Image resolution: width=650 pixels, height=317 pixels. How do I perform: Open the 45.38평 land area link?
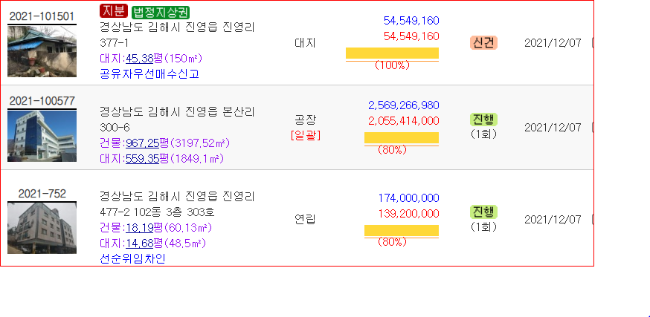(139, 59)
